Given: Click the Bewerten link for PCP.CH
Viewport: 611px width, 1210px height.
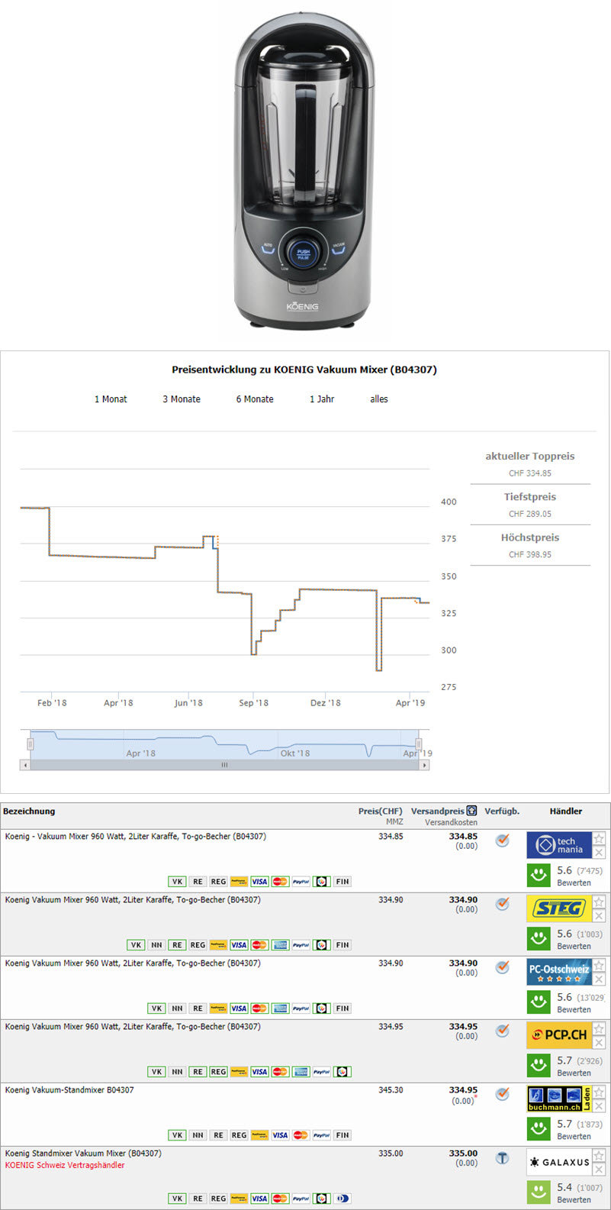Looking at the screenshot, I should [x=574, y=1073].
